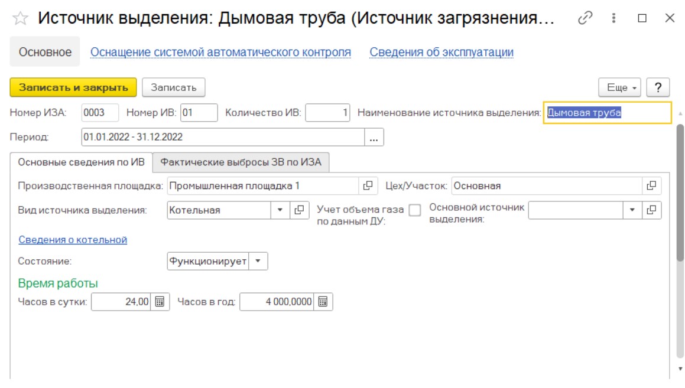This screenshot has height=388, width=685.
Task: Select the Основные сведения по ИВ tab
Action: point(81,162)
